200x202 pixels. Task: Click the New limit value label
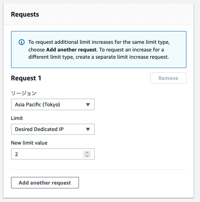pos(29,143)
